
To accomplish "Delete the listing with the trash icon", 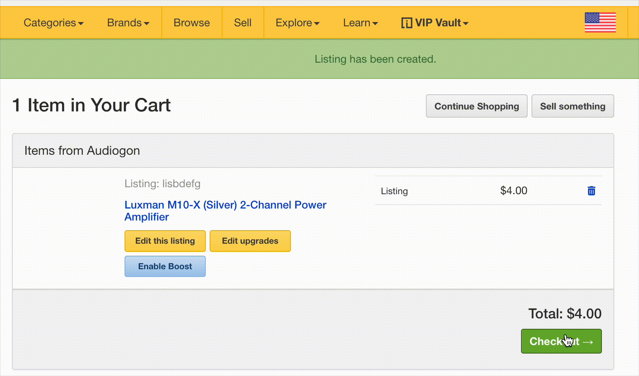I will click(591, 191).
